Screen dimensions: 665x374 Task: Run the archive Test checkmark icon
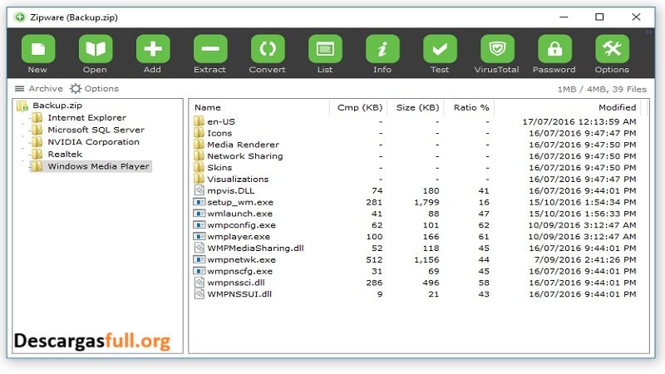(x=440, y=50)
